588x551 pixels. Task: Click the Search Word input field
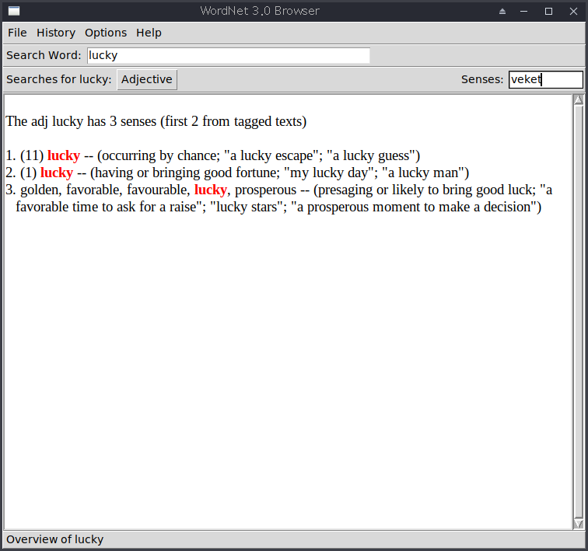coord(229,55)
